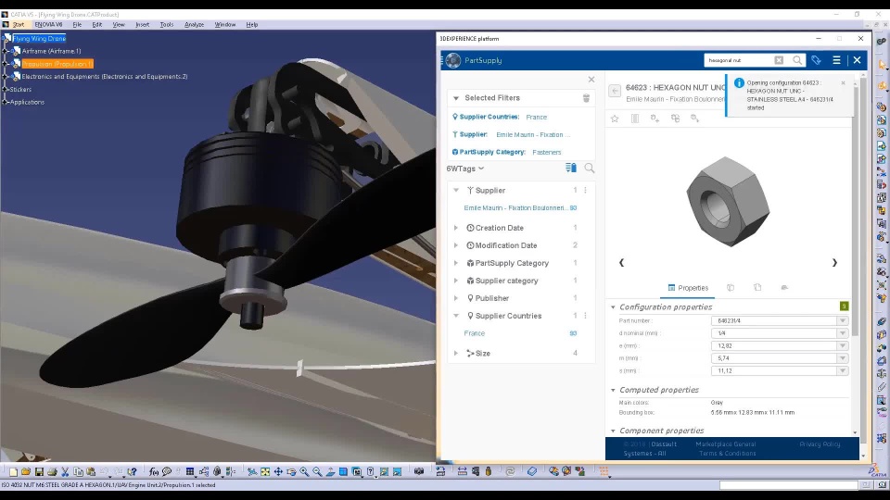This screenshot has height=500, width=890.
Task: Show next preview image arrow
Action: (x=834, y=262)
